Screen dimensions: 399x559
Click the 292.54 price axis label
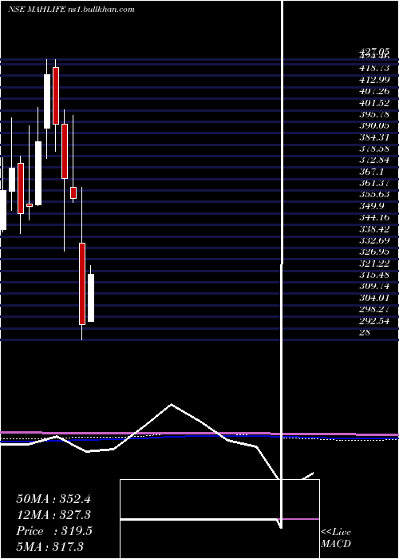point(374,320)
